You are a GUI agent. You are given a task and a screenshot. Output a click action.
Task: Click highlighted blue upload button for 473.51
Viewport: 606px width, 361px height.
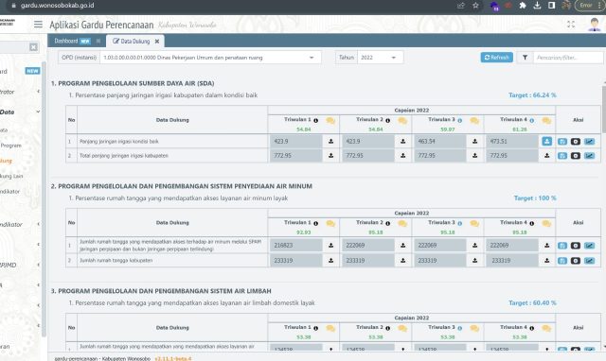coord(547,142)
